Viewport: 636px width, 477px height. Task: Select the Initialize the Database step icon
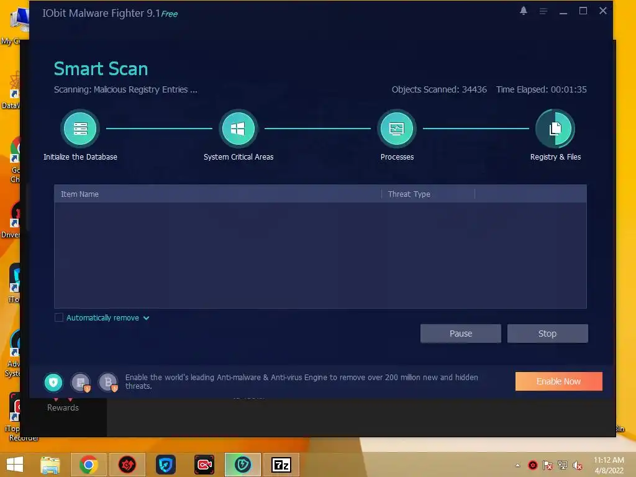click(80, 129)
